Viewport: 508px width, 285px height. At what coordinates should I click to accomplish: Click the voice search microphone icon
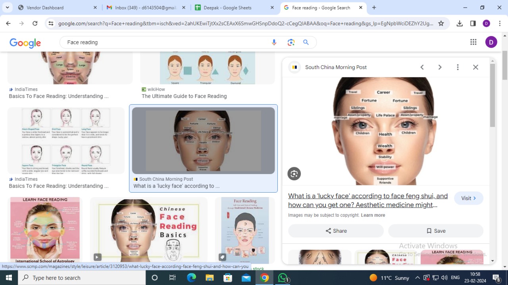pos(274,42)
